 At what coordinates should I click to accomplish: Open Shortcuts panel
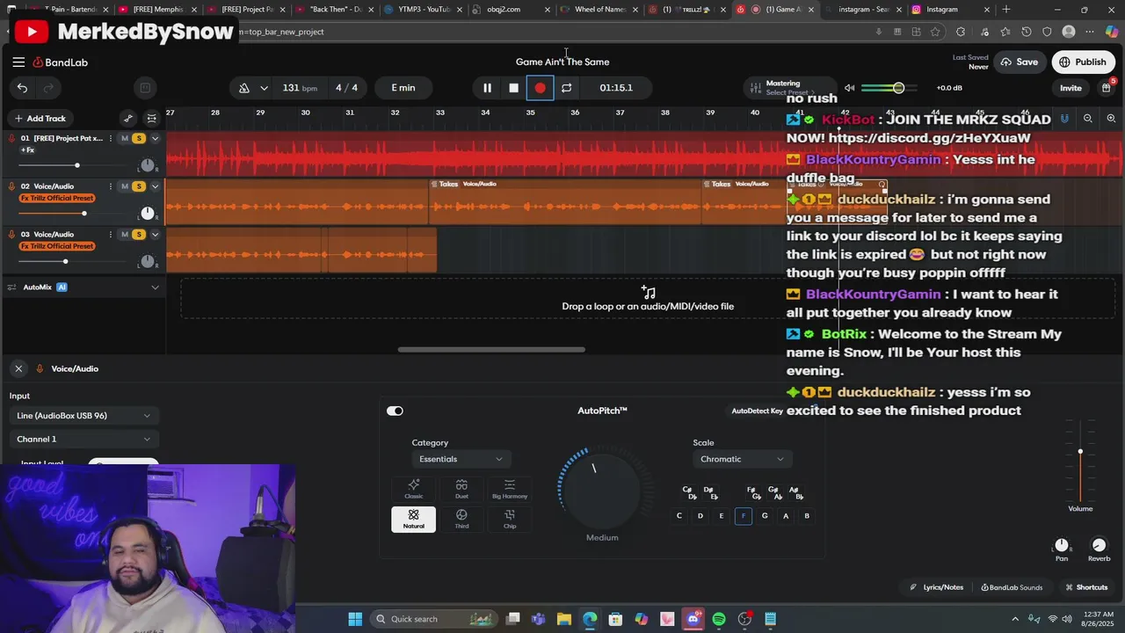click(x=1086, y=587)
